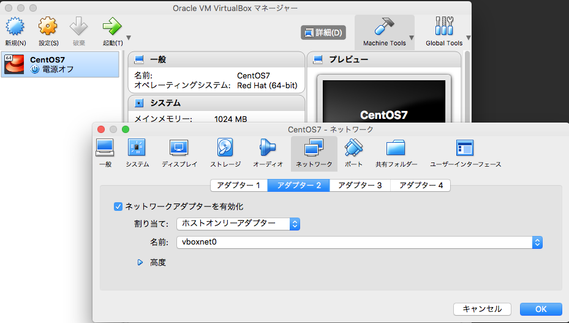Open the 割り当て attachment dropdown
The width and height of the screenshot is (569, 323).
(238, 224)
